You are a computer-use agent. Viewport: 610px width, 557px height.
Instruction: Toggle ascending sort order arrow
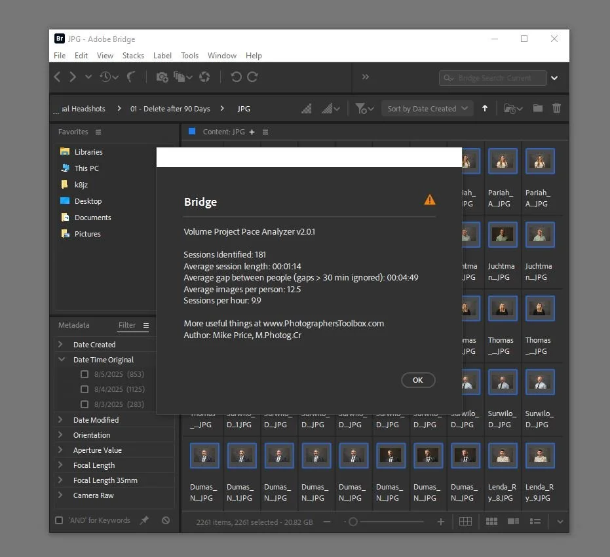click(x=485, y=109)
